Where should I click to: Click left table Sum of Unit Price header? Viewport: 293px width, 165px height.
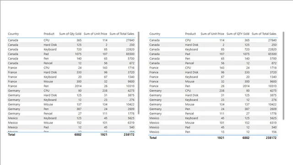click(95, 34)
